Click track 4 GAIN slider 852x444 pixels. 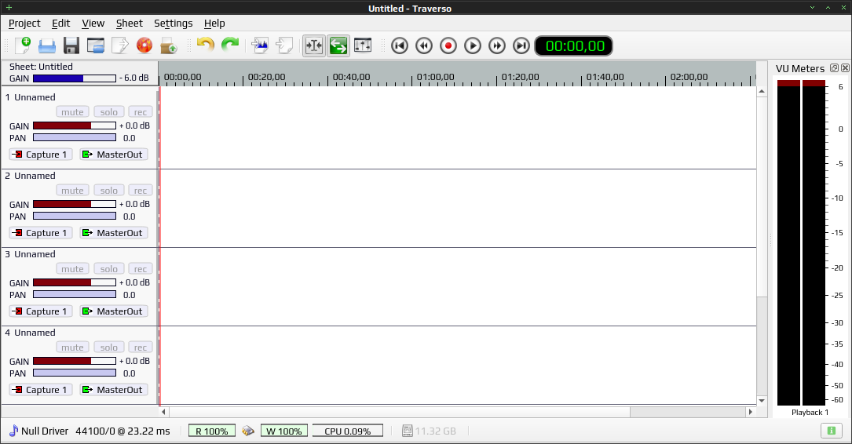point(75,361)
